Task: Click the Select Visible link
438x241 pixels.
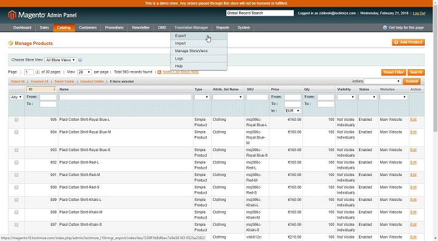Action: click(x=64, y=81)
